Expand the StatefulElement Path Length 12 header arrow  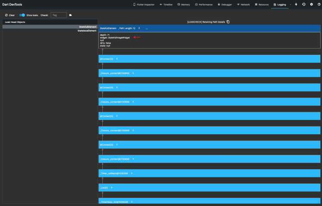pyautogui.click(x=139, y=28)
